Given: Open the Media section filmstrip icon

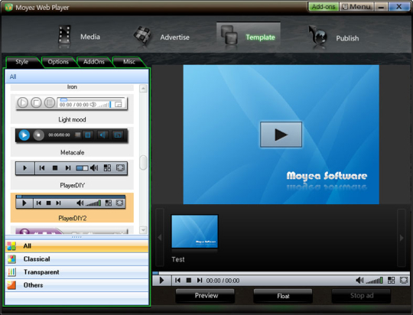Looking at the screenshot, I should click(x=64, y=37).
